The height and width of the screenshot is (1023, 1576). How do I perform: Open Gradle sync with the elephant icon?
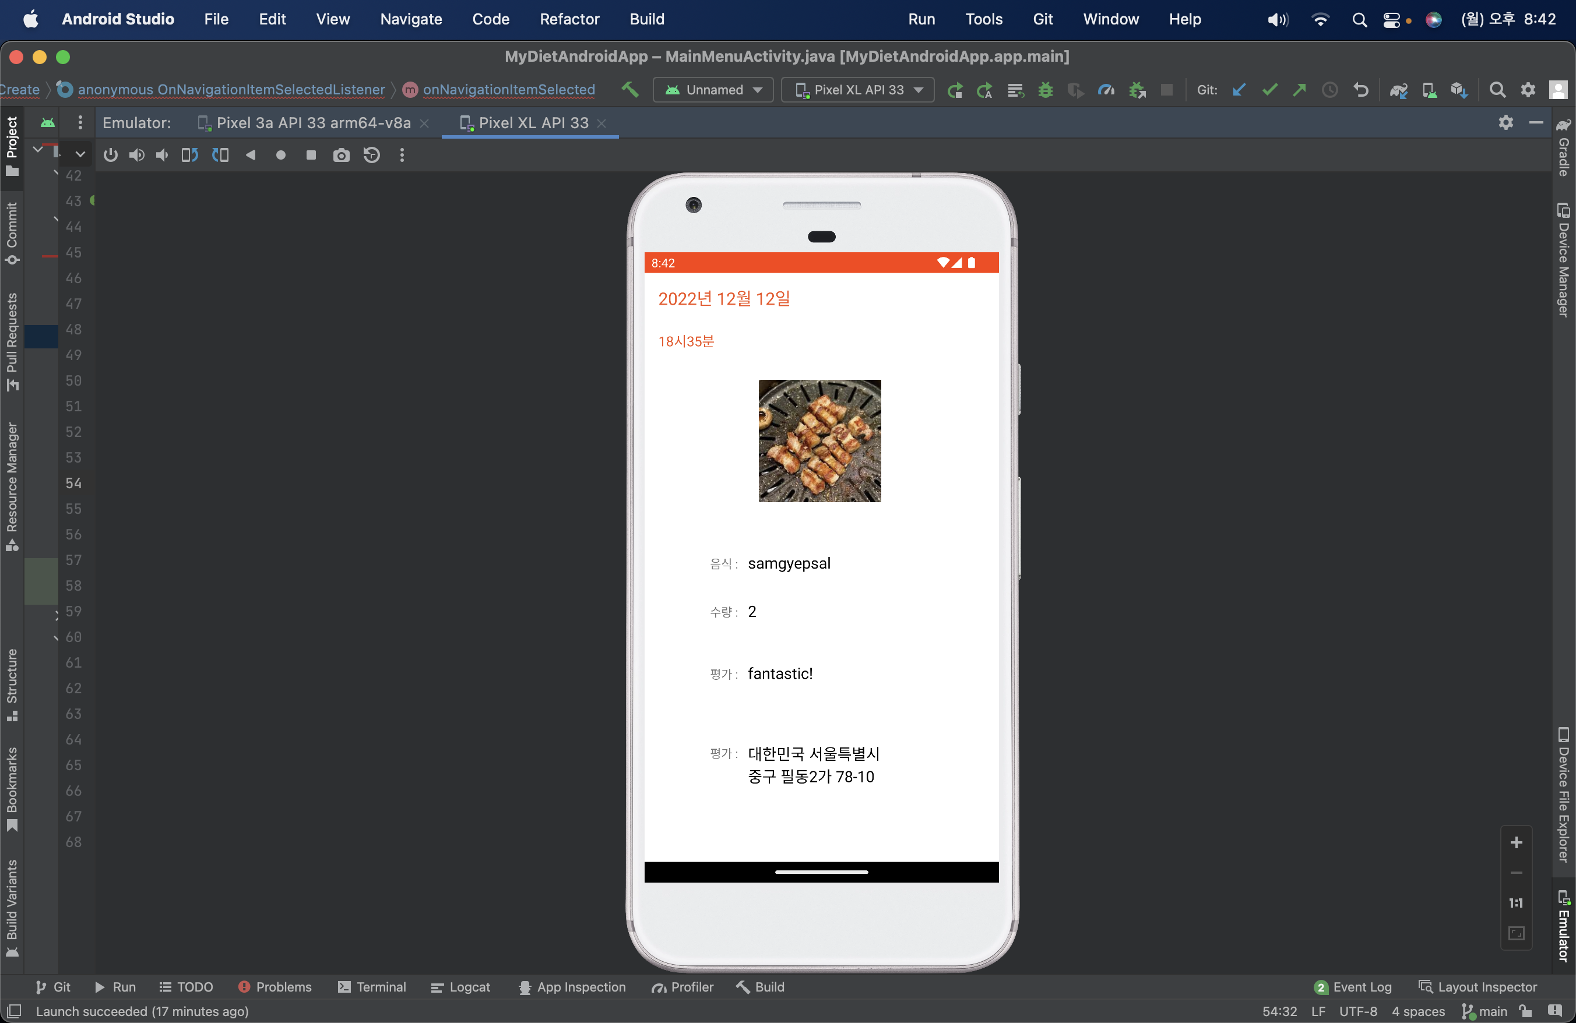coord(1399,90)
